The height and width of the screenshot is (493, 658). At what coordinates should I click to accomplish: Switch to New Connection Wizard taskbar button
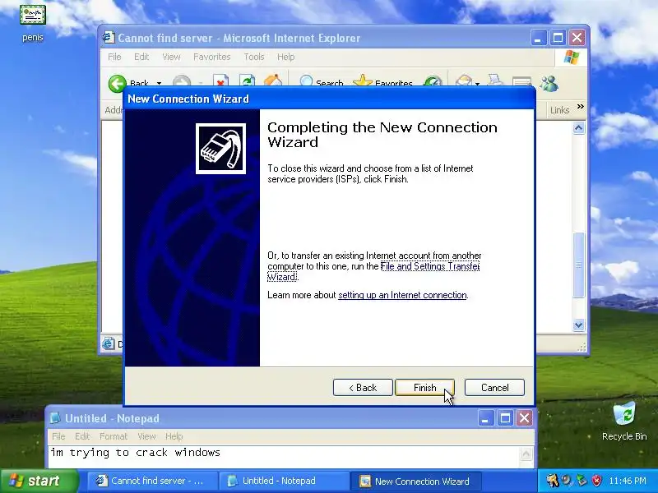[x=415, y=481]
